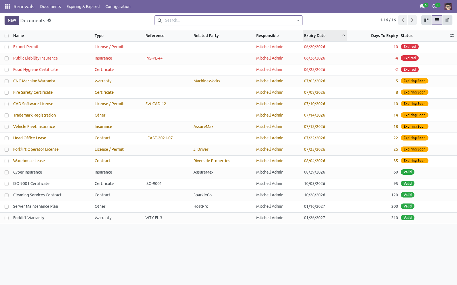Click the Renewals app title
The width and height of the screenshot is (457, 285).
click(24, 7)
